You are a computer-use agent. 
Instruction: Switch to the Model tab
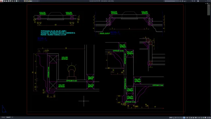pyautogui.click(x=3, y=117)
